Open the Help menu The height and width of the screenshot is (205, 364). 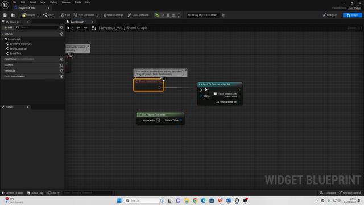pos(88,2)
